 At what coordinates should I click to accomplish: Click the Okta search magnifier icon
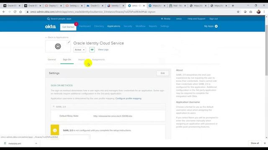49,19
